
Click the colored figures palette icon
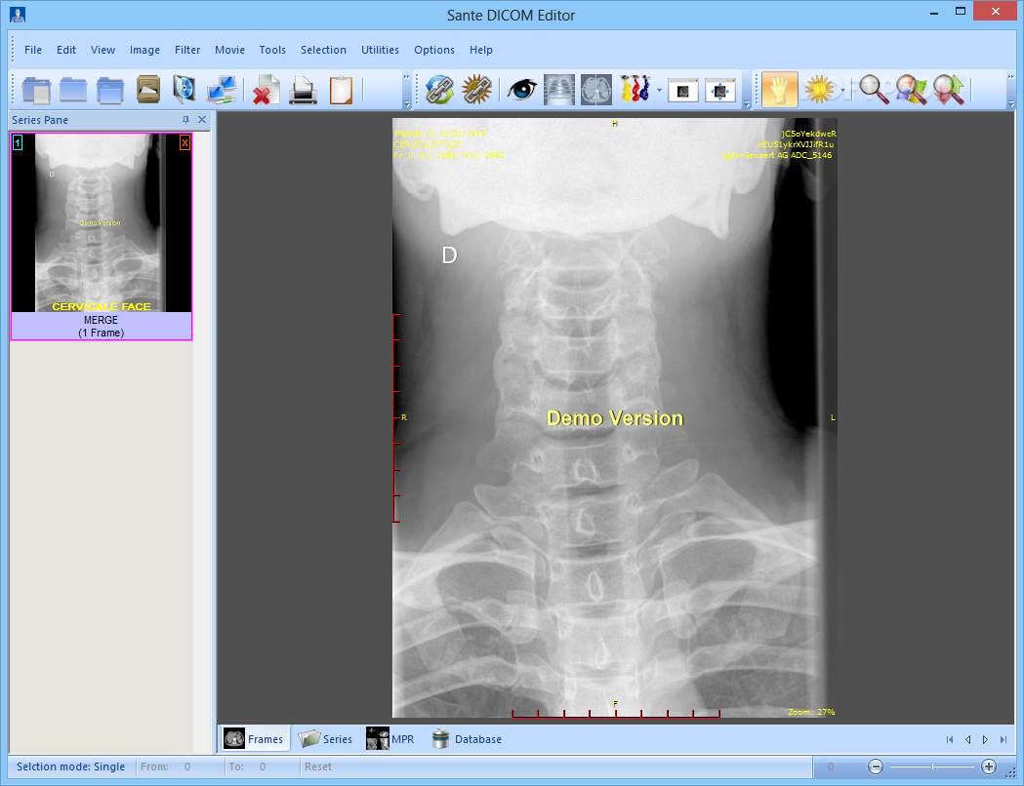[x=635, y=89]
